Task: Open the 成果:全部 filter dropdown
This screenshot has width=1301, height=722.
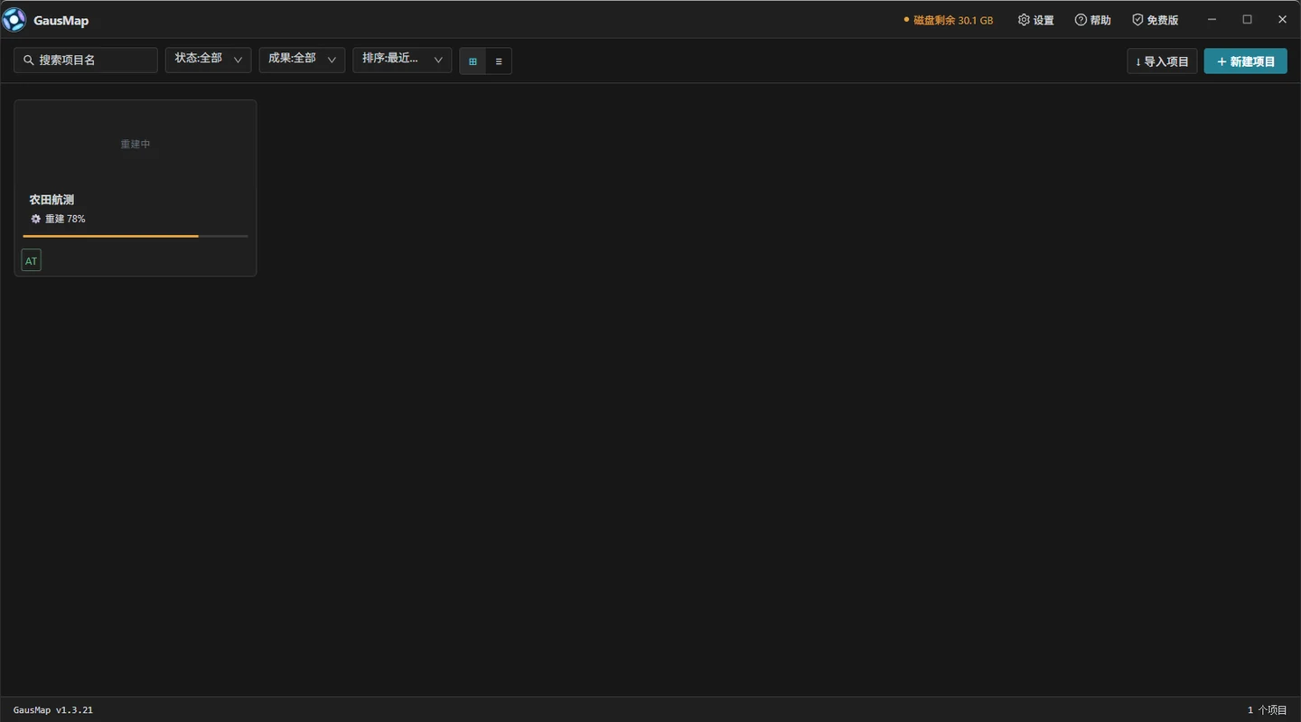Action: 302,60
